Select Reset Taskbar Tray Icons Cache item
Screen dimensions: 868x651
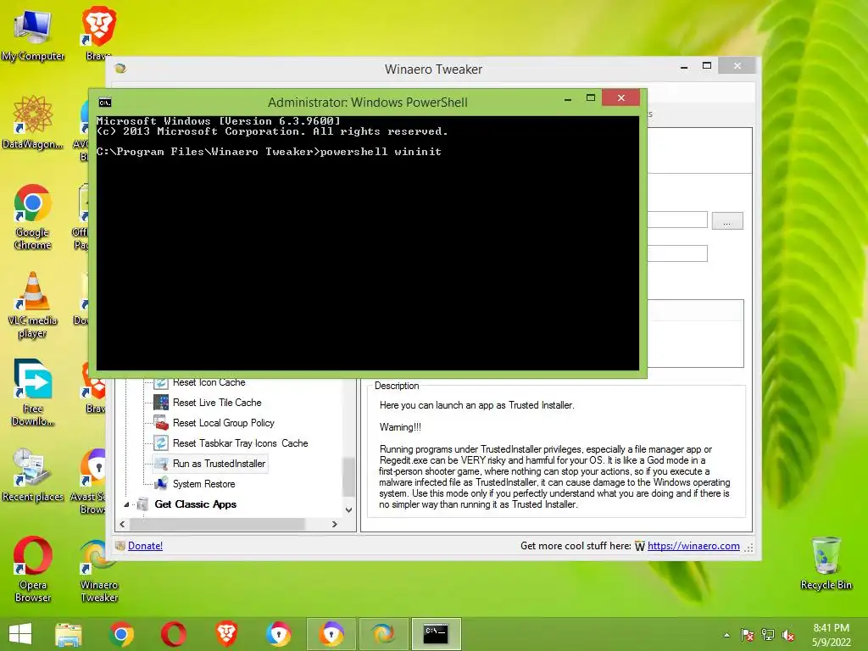click(x=240, y=443)
